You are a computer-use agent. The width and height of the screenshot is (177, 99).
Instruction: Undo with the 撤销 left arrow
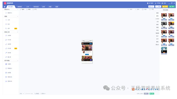point(130,9)
